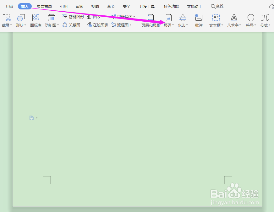Select the 截屏 screenshot tool

tap(6, 21)
